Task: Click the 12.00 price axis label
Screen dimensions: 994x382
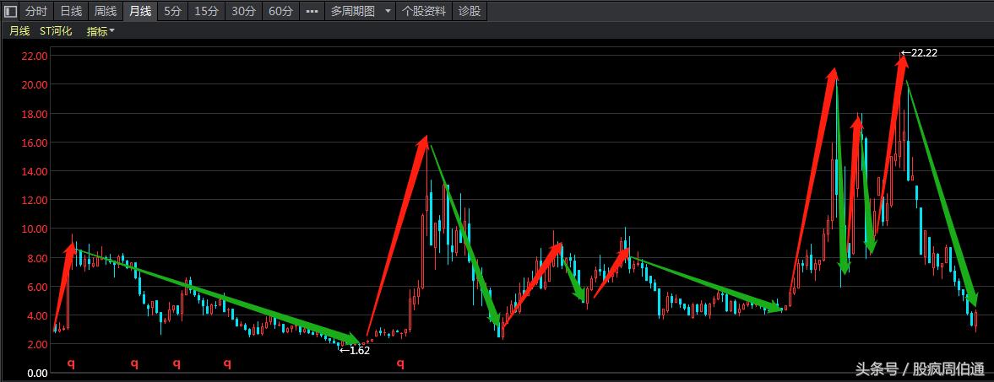Action: (x=35, y=200)
